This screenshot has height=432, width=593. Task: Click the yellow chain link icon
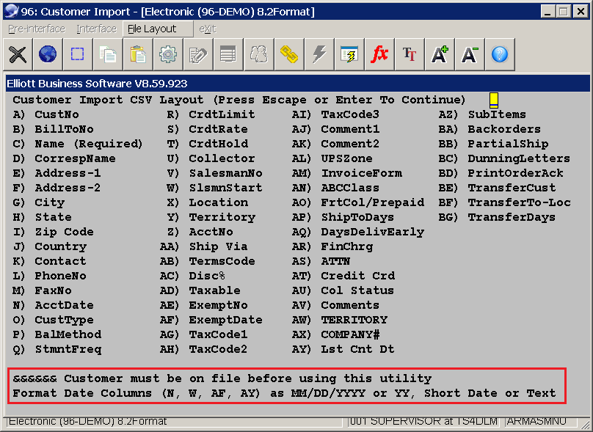(x=289, y=54)
